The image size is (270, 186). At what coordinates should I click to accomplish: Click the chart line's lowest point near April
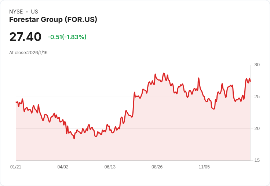coord(74,138)
